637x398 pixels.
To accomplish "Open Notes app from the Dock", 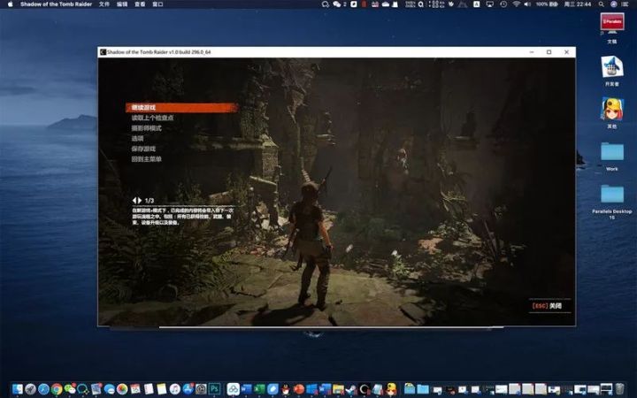I will click(161, 389).
